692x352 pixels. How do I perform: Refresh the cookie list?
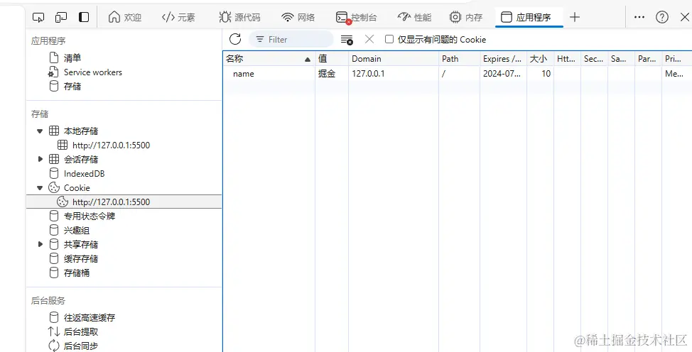pos(235,39)
